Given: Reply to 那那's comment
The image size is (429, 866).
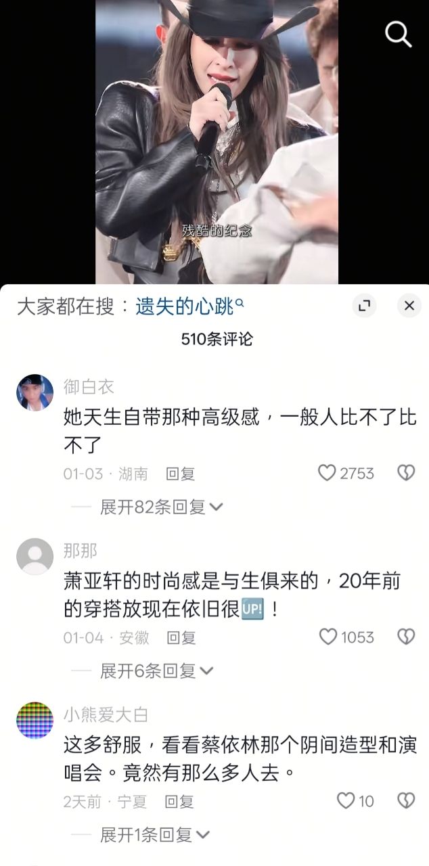Looking at the screenshot, I should click(x=181, y=637).
